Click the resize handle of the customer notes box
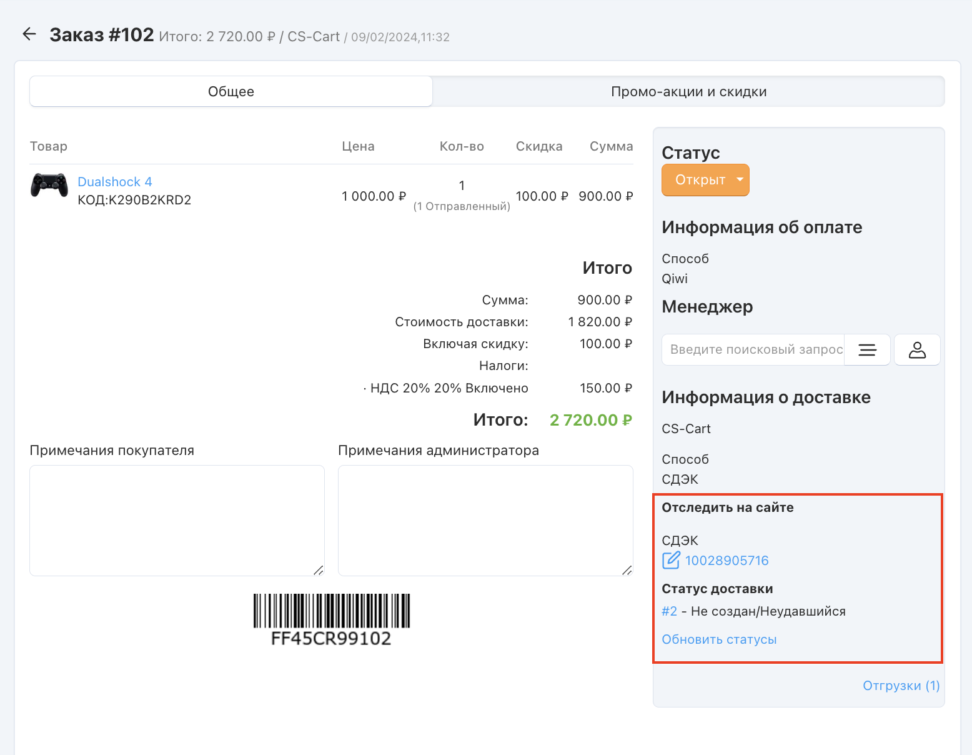This screenshot has width=972, height=755. [x=319, y=570]
